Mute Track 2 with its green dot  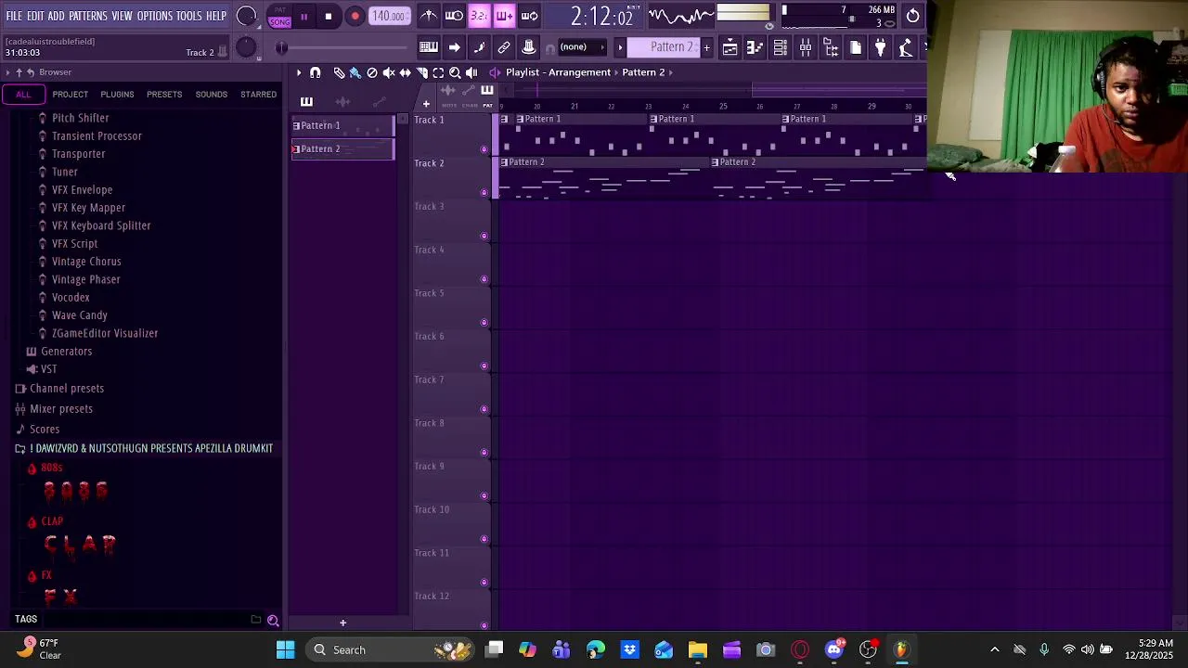[484, 192]
